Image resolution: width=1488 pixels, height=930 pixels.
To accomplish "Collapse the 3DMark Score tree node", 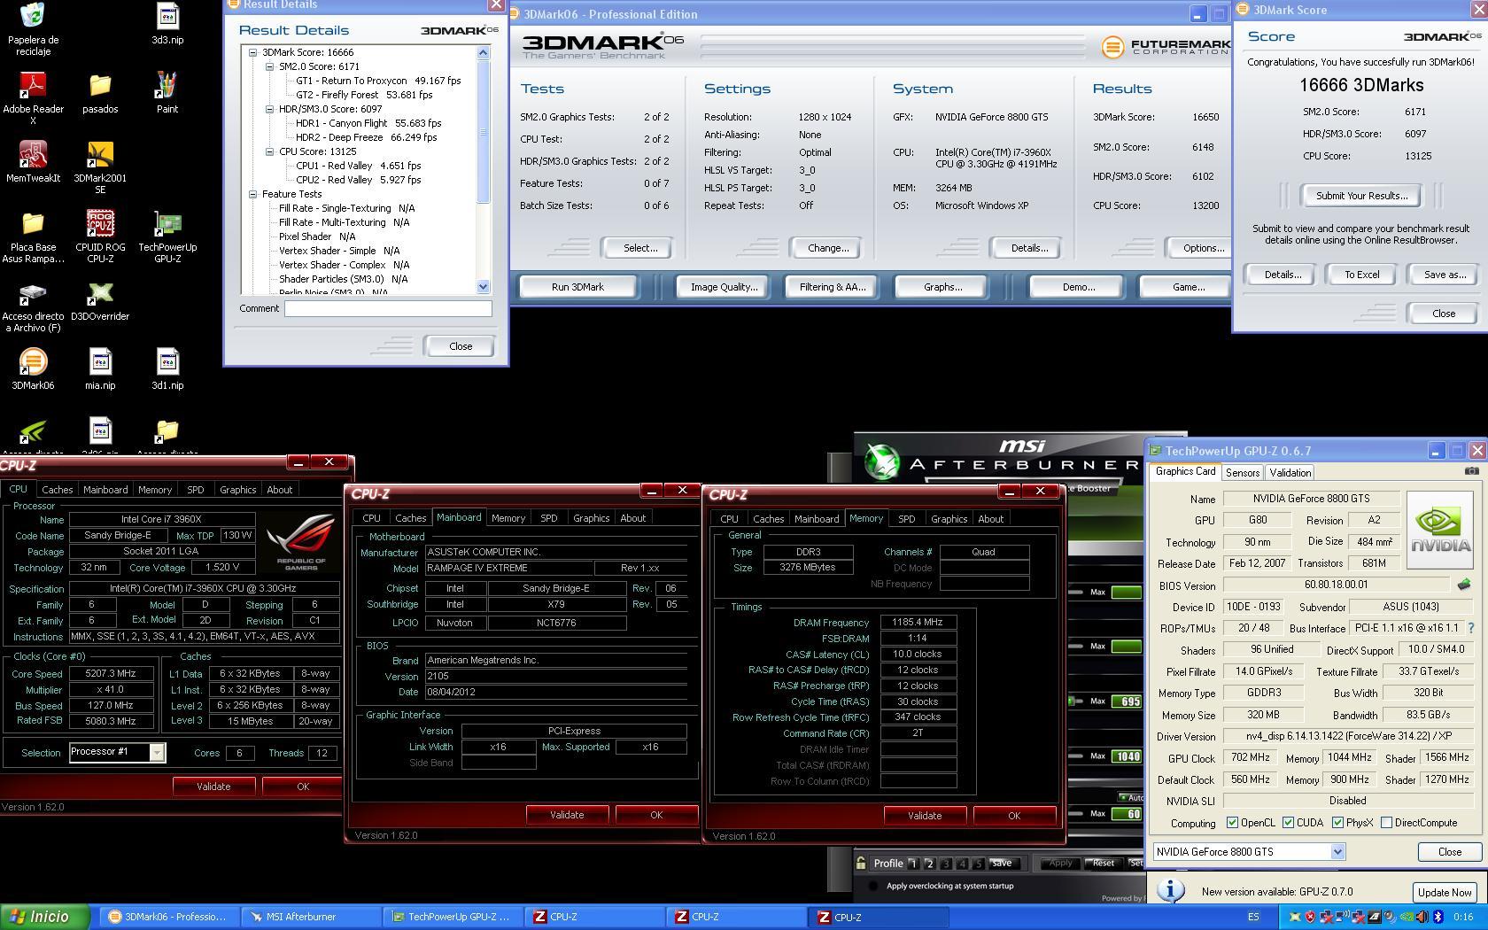I will tap(253, 52).
